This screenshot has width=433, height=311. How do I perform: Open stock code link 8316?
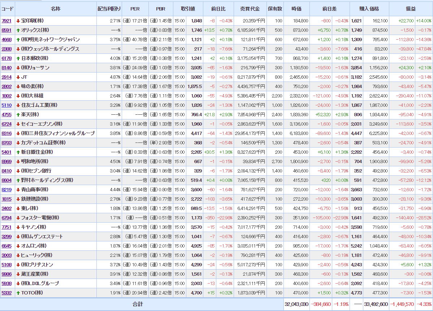(7, 133)
